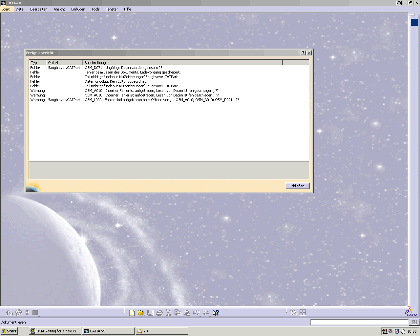
Task: Click Schließen to dismiss the Ereignisbericht
Action: point(297,186)
